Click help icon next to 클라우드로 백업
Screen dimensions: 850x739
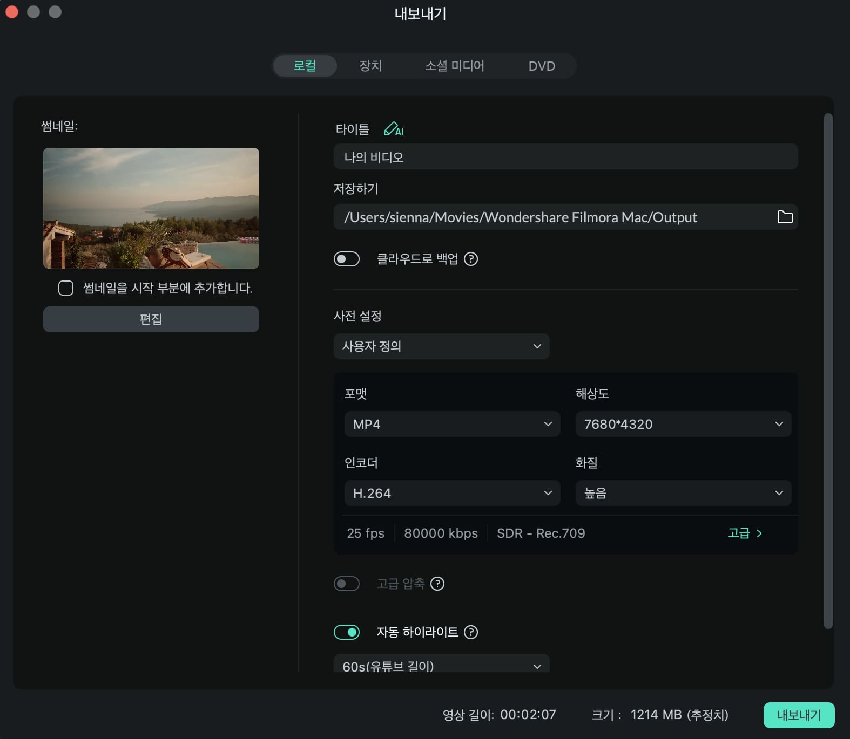click(x=471, y=259)
